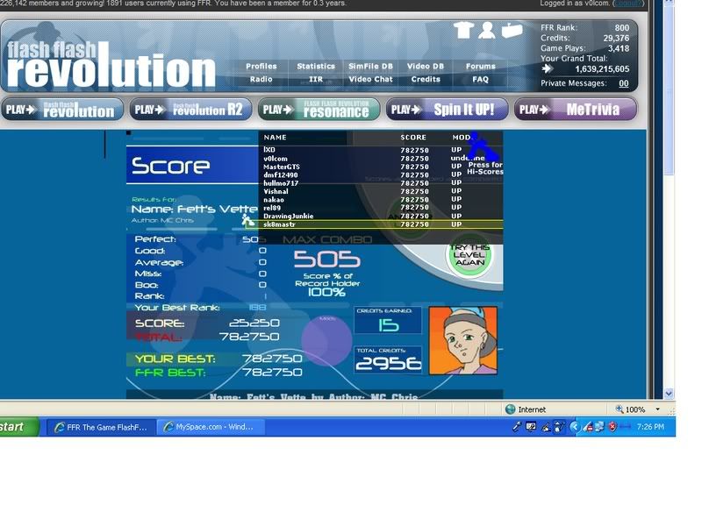Click the NAME column header
The image size is (702, 526).
[275, 138]
